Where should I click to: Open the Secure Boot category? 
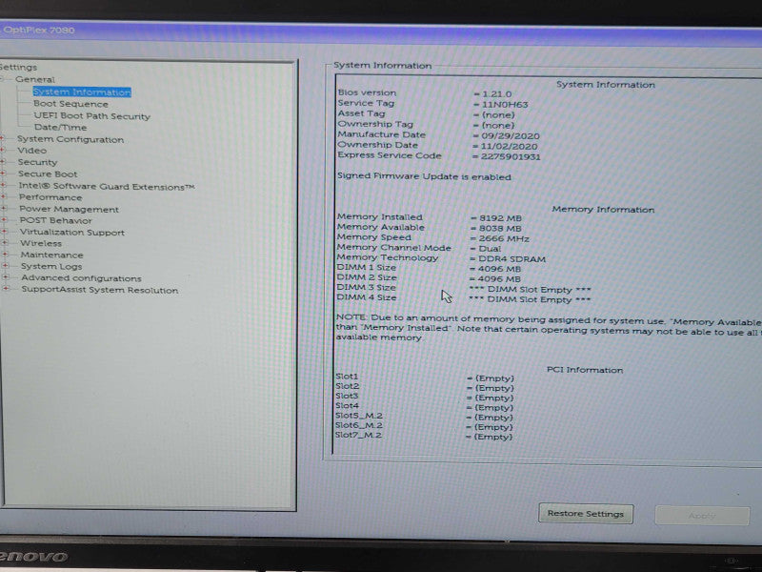[48, 174]
